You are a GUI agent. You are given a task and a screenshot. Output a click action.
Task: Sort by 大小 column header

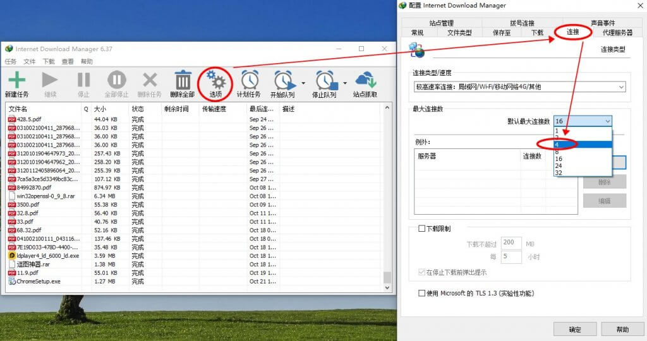pos(109,109)
